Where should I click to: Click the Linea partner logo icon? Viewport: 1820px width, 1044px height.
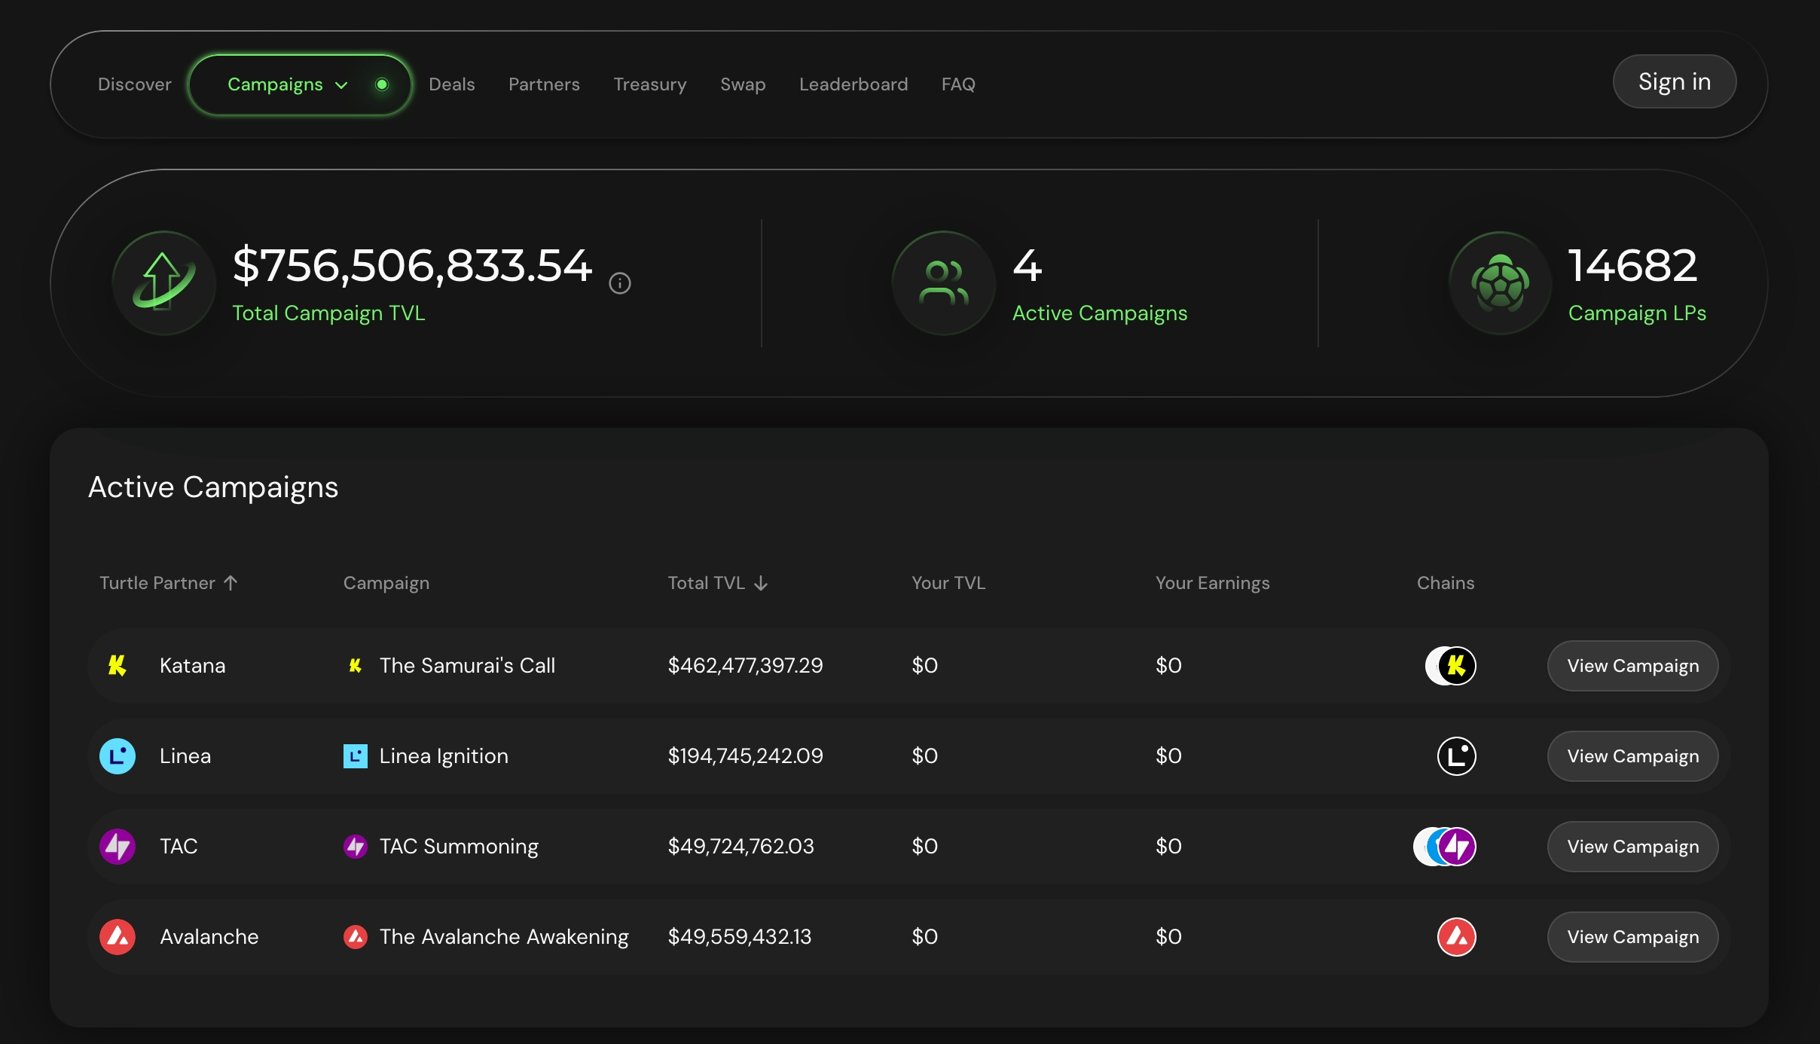click(118, 756)
